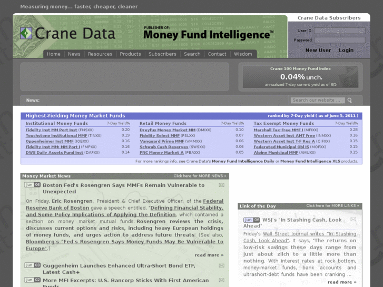Click the Search our website box
This screenshot has height=287, width=383.
point(318,100)
